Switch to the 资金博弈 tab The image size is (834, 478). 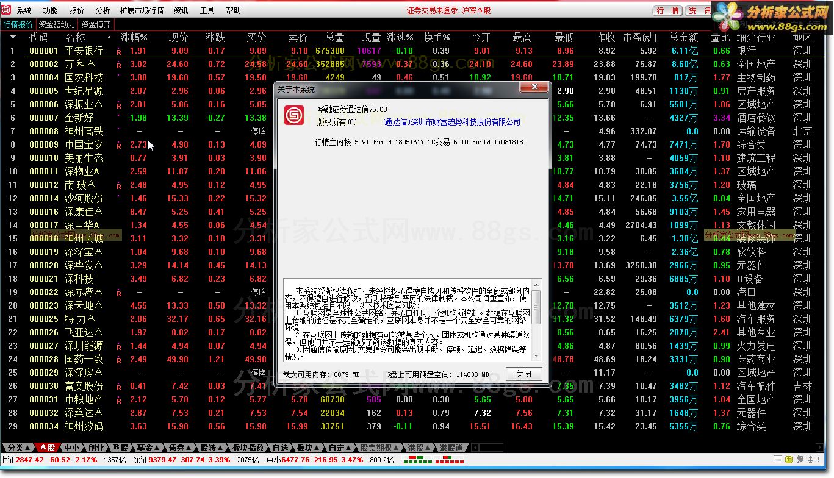pos(96,24)
